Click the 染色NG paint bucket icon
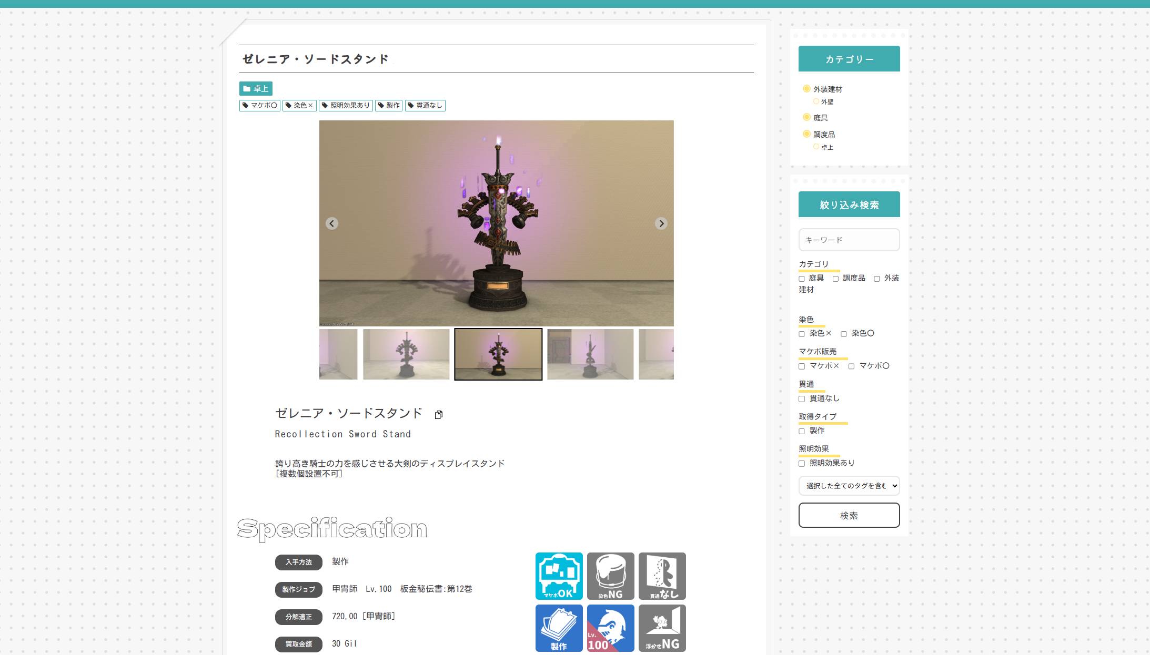Screen dimensions: 1150x655 (610, 577)
